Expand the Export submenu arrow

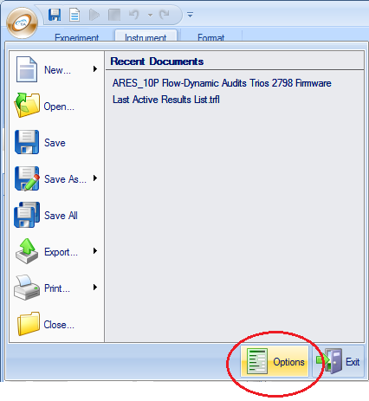[95, 251]
